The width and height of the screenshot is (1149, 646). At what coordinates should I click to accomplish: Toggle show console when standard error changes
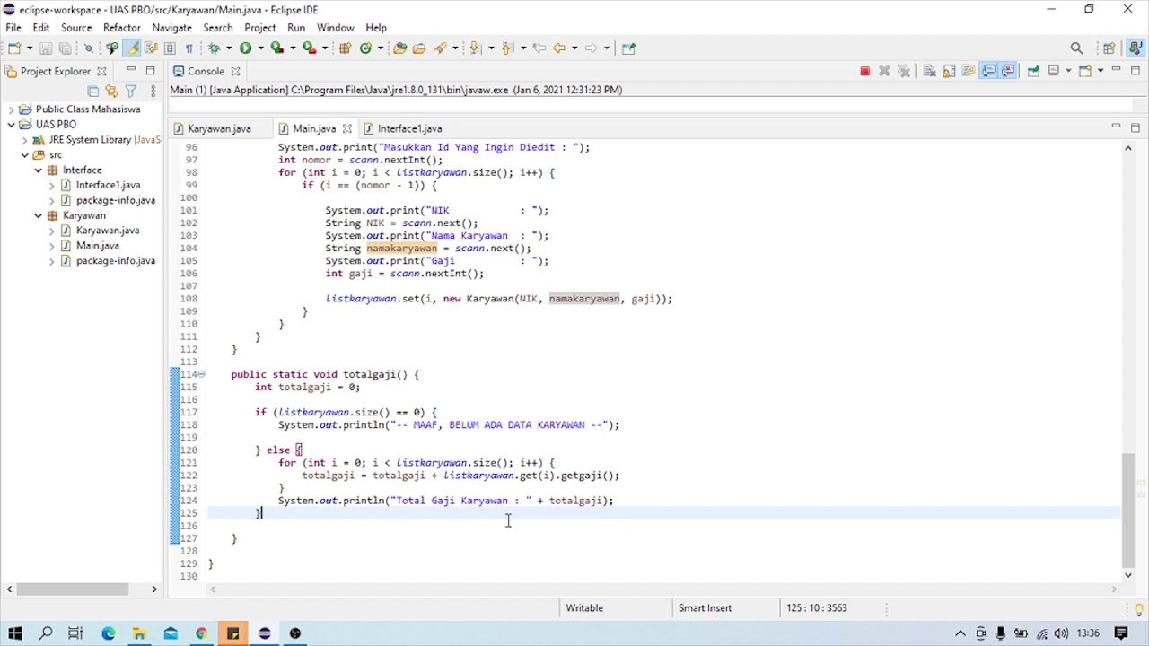point(1008,71)
